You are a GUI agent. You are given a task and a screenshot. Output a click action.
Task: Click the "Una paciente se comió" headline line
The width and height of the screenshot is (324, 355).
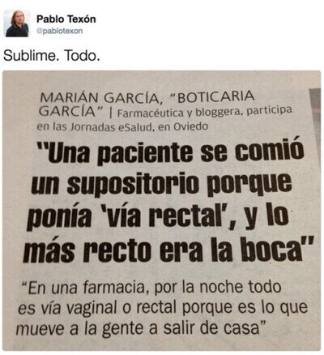coord(171,152)
